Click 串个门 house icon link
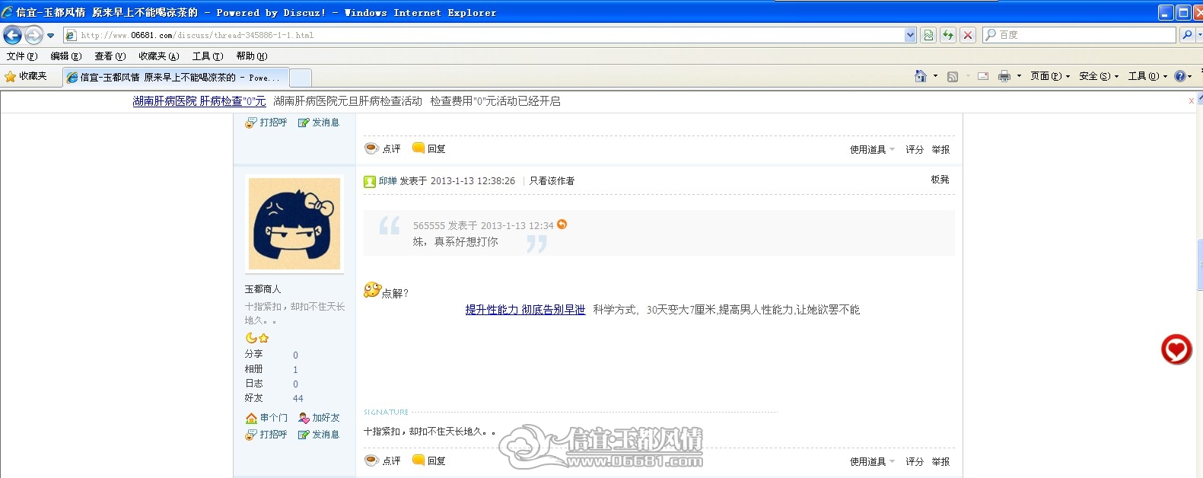 tap(266, 418)
